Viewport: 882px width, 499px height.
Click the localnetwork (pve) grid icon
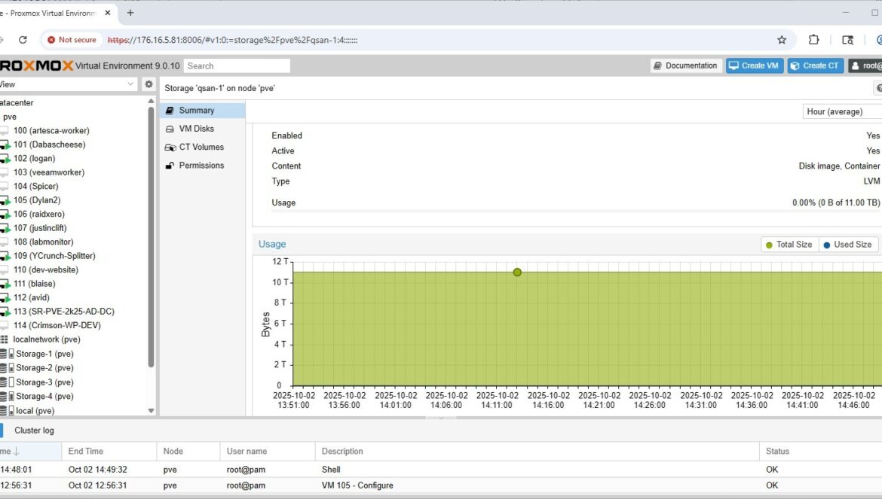tap(5, 339)
